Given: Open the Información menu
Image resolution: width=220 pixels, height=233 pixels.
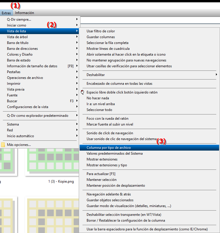Looking at the screenshot, I should 24,13.
